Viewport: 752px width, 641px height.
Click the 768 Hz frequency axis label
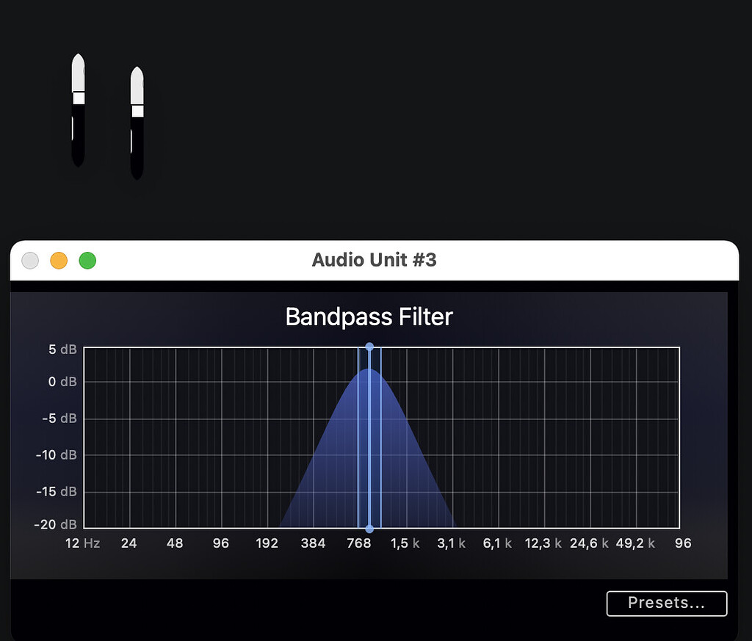click(358, 543)
